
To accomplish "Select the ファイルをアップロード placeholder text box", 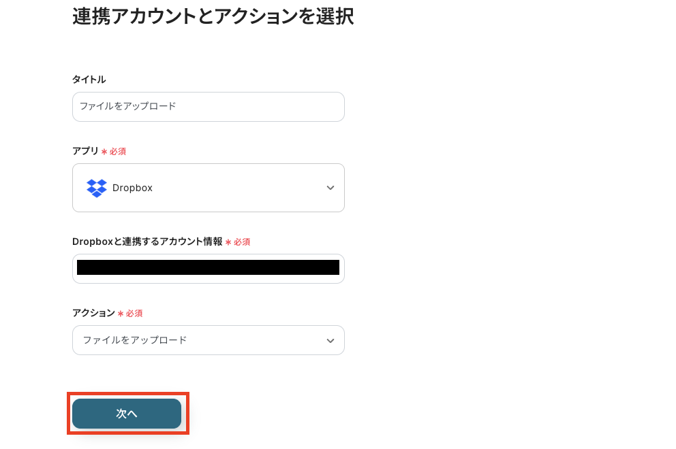I will point(209,106).
